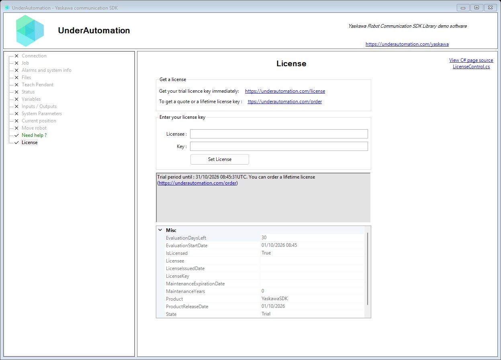Viewport: 501px width, 360px height.
Task: Open the Status tree item
Action: click(28, 92)
